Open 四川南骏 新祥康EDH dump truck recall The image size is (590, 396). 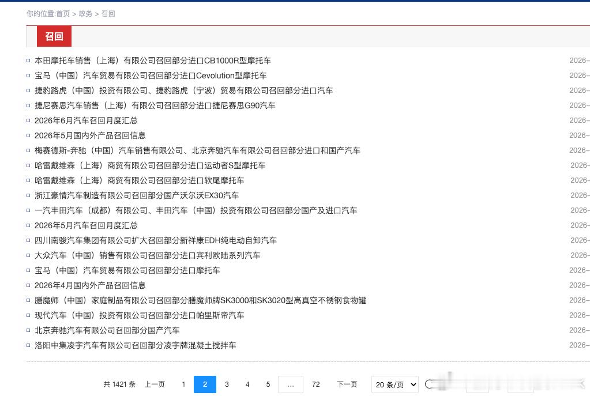point(156,240)
